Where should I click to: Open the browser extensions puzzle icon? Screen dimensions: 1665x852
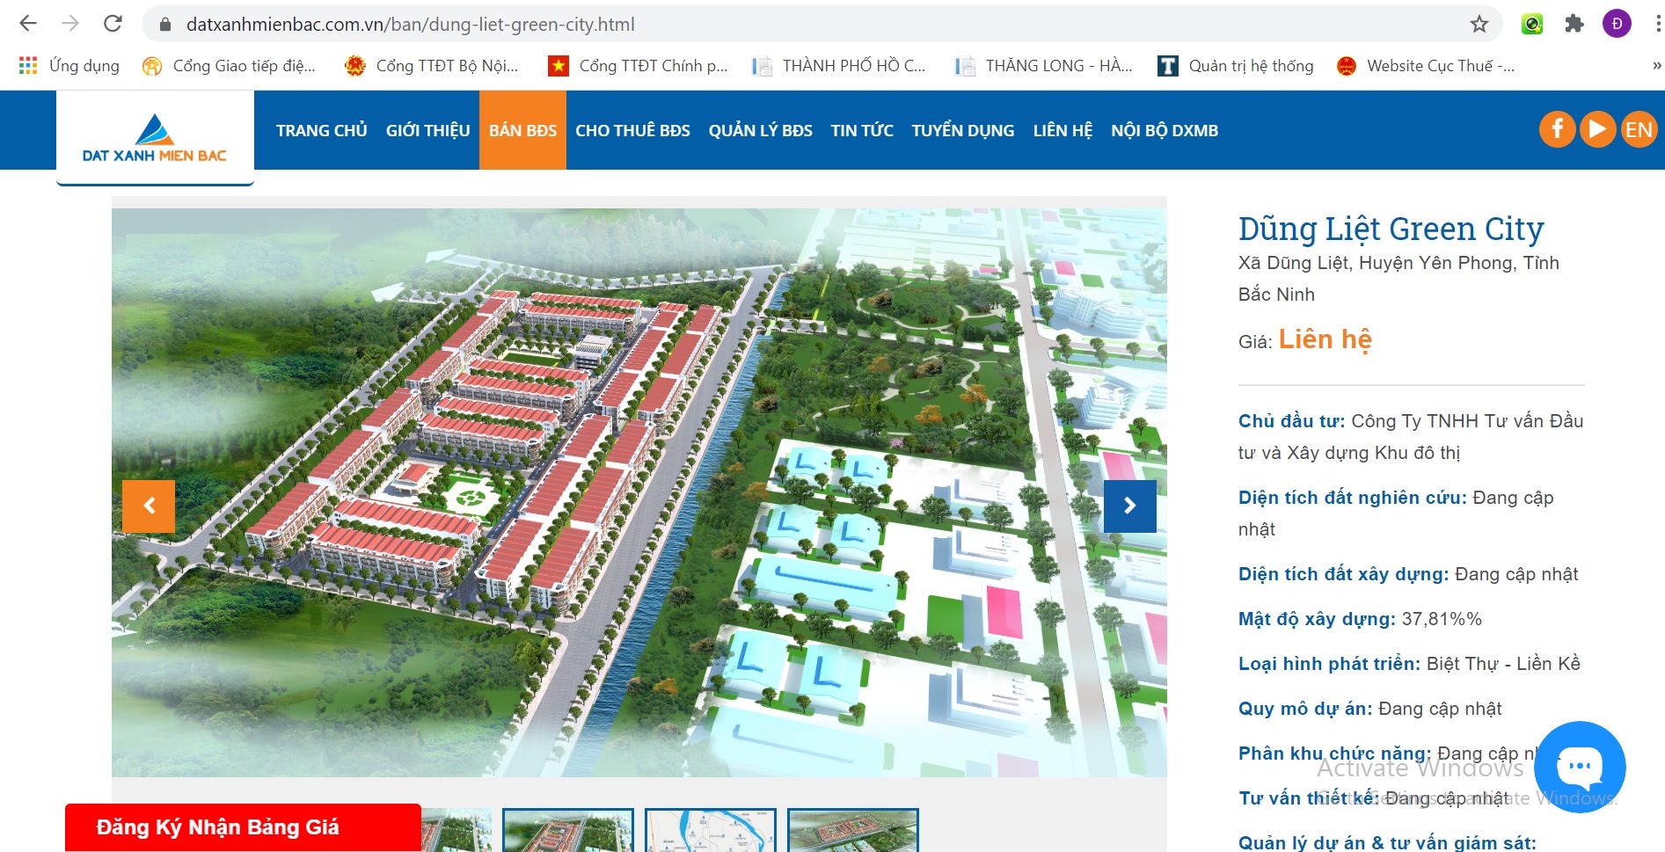(x=1574, y=25)
